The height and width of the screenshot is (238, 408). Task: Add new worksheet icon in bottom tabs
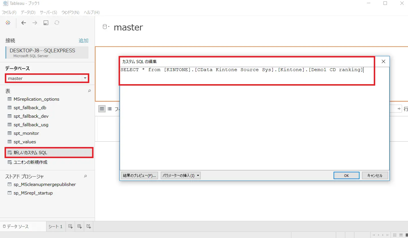70,226
